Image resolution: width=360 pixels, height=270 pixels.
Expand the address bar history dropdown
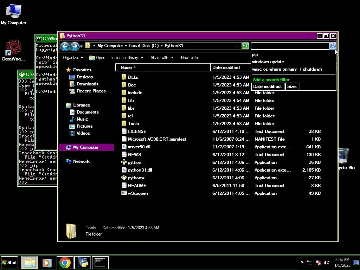pyautogui.click(x=236, y=46)
